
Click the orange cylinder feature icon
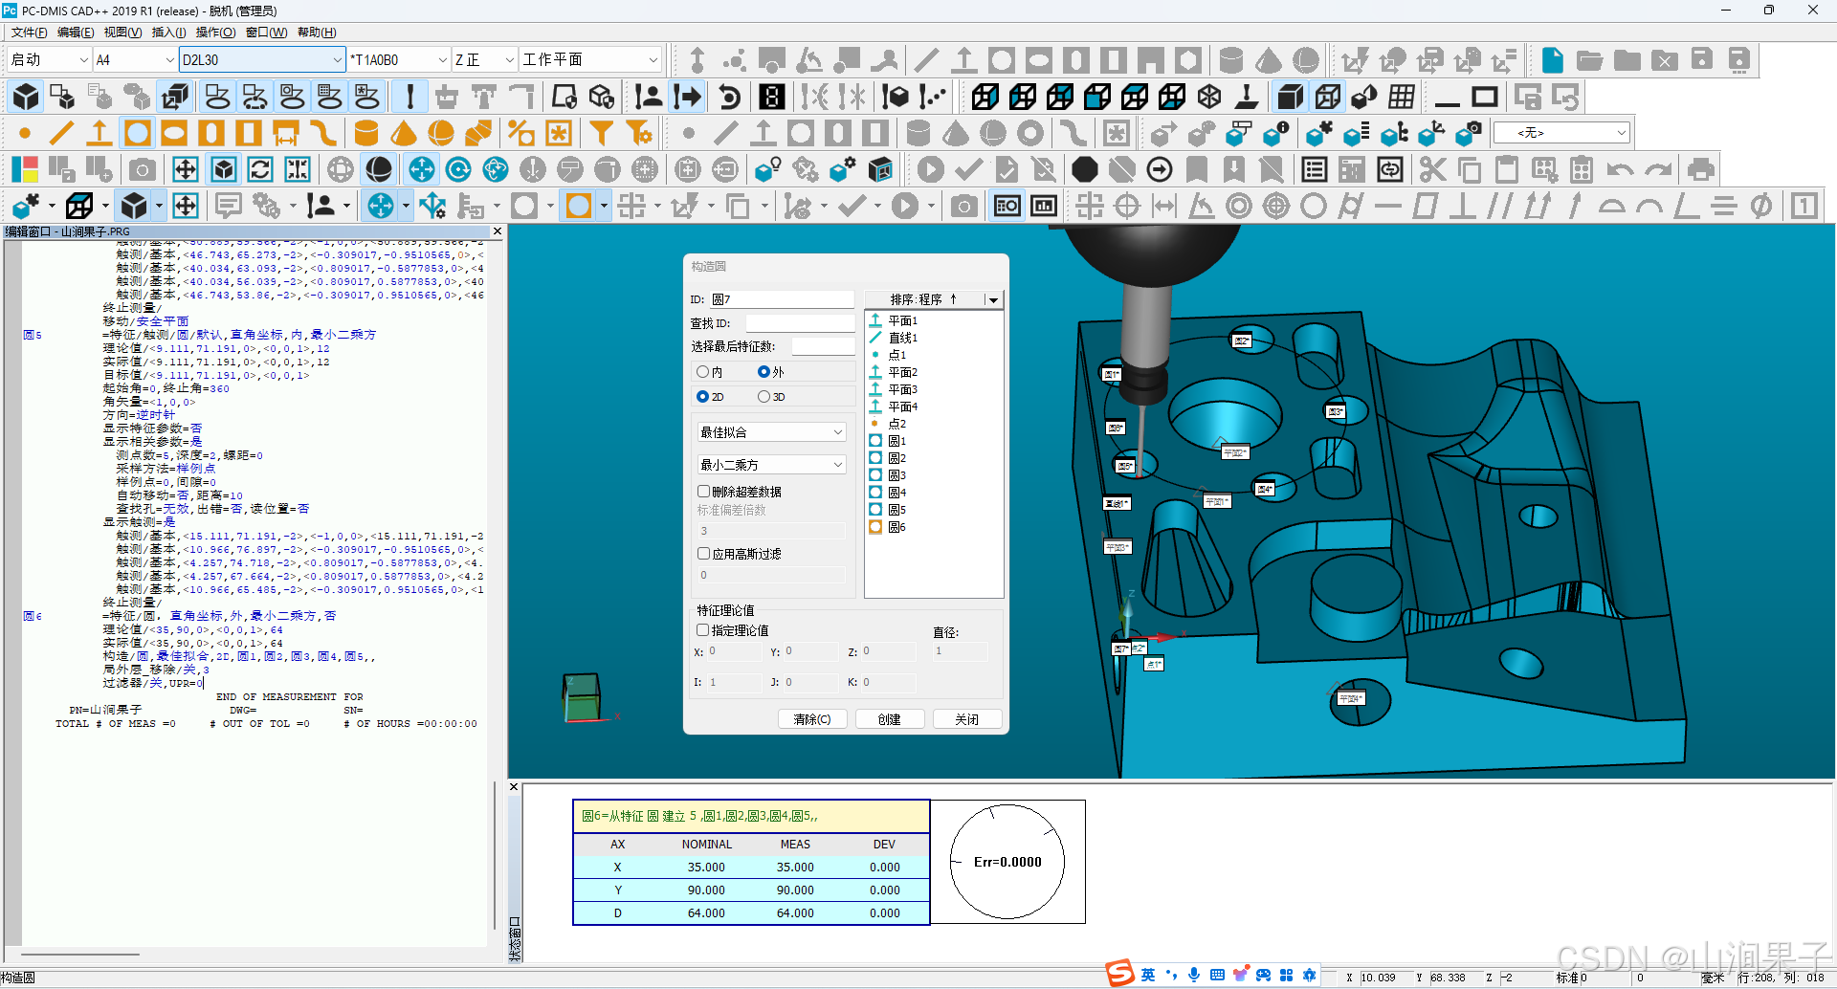(x=366, y=133)
